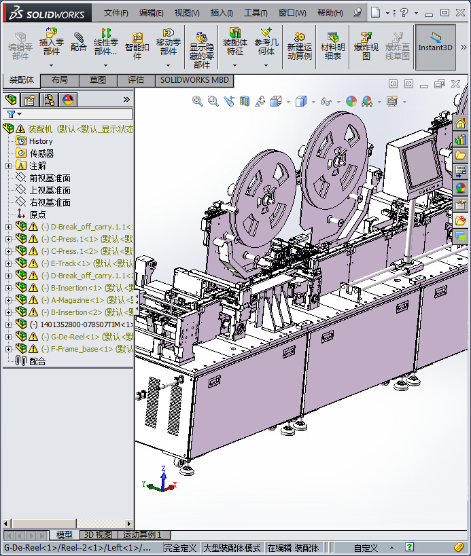Click the 自定义 units status bar entry
471x556 pixels.
pyautogui.click(x=366, y=548)
